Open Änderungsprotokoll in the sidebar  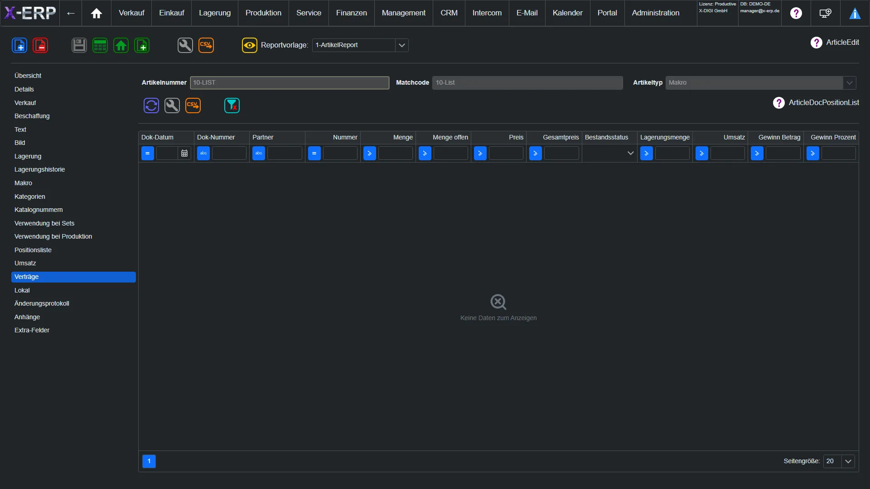click(x=73, y=304)
